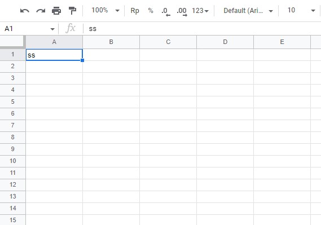Select row 12 header

pos(12,185)
